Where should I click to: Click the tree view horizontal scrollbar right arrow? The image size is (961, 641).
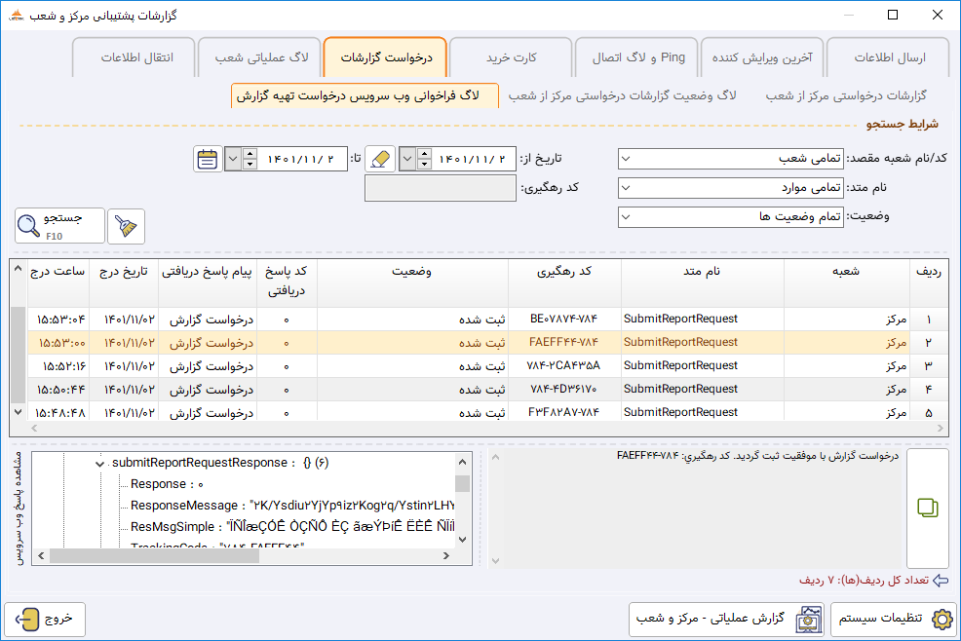[x=446, y=556]
